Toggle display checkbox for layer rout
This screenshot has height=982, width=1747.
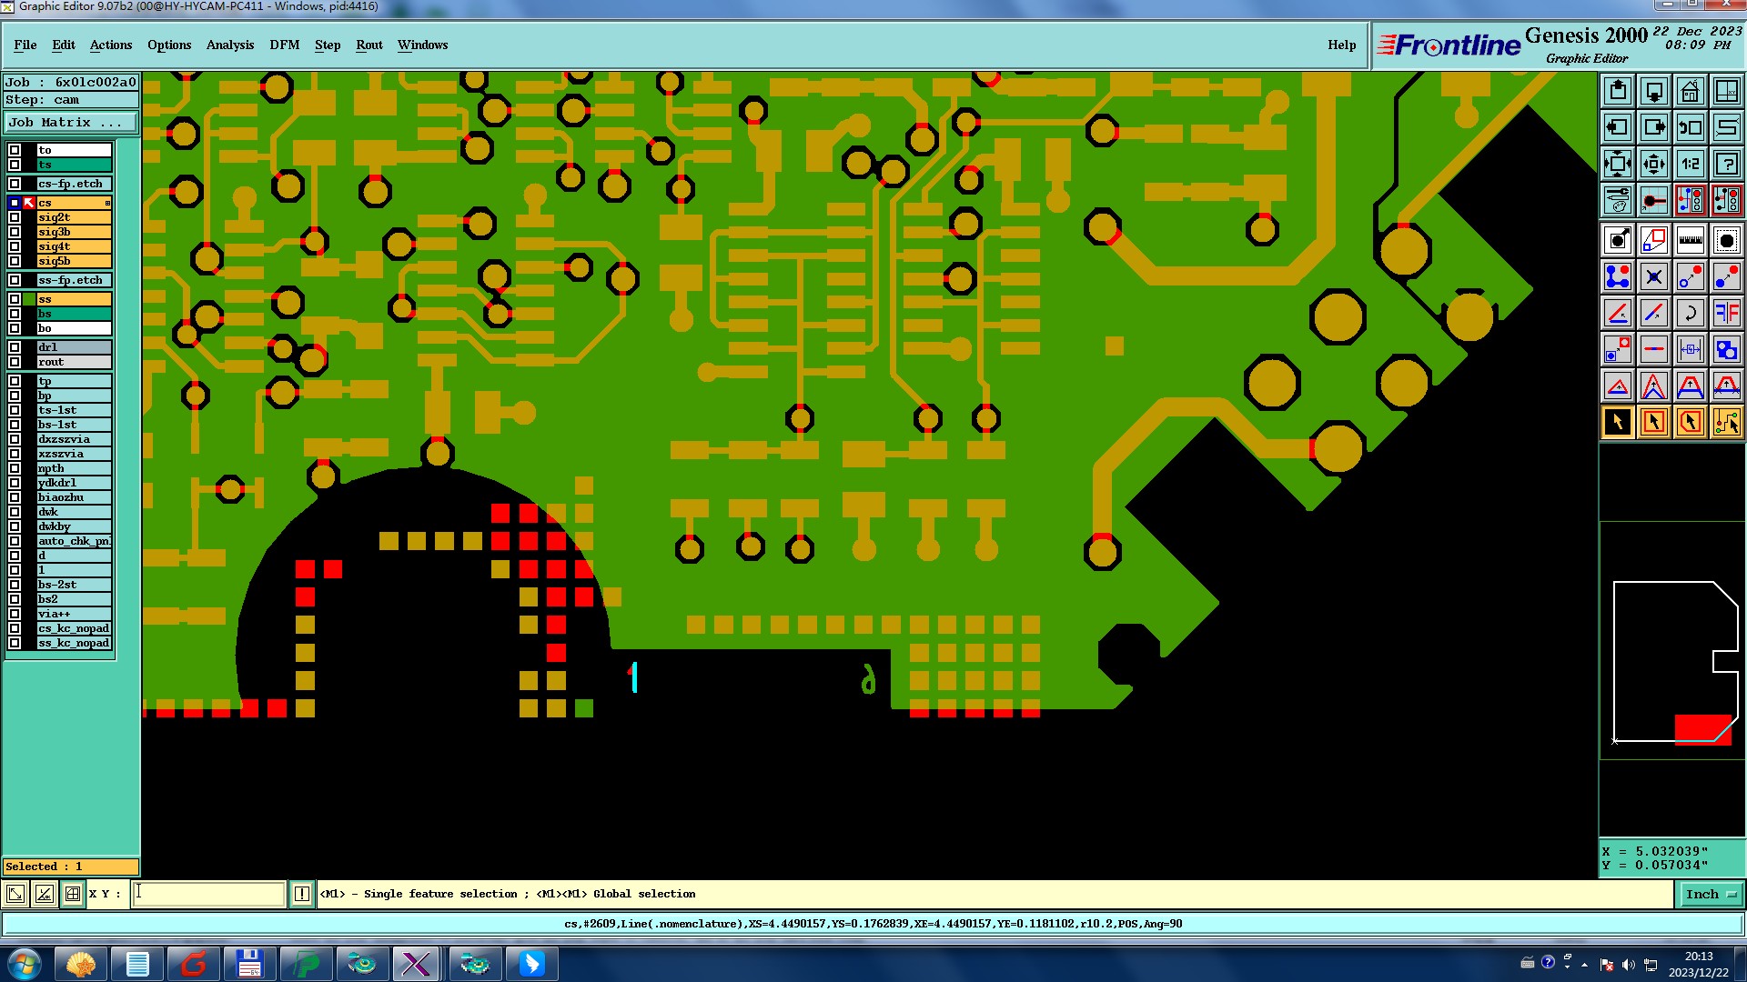click(15, 362)
